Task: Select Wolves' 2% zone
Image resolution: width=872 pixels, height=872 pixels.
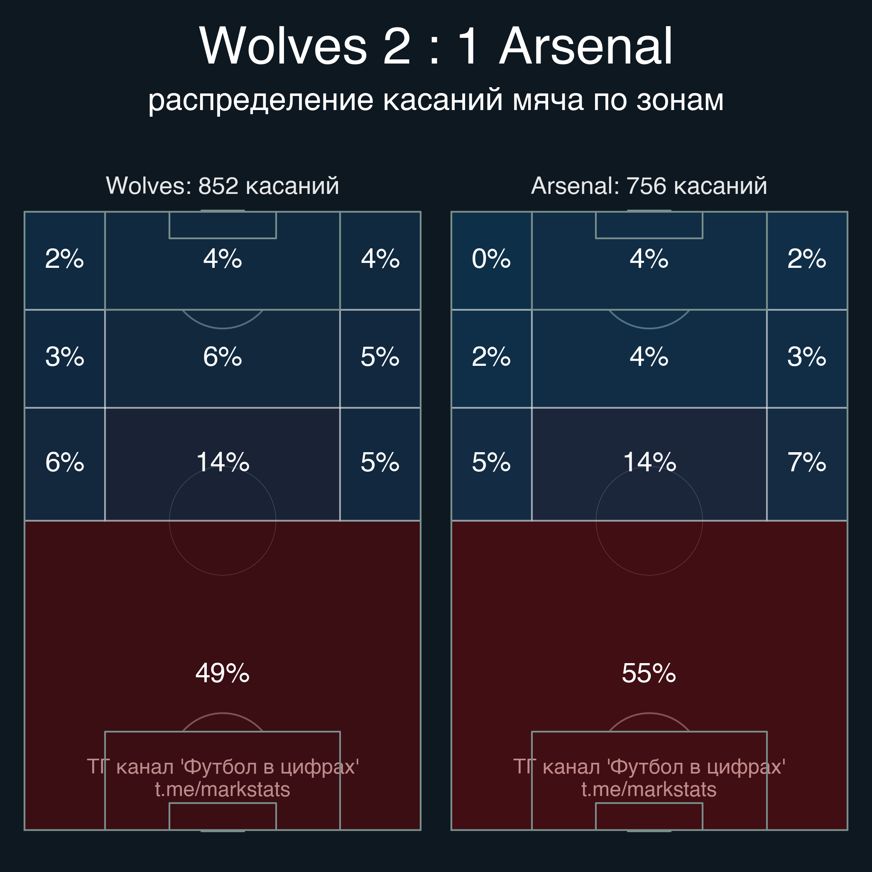Action: click(64, 260)
